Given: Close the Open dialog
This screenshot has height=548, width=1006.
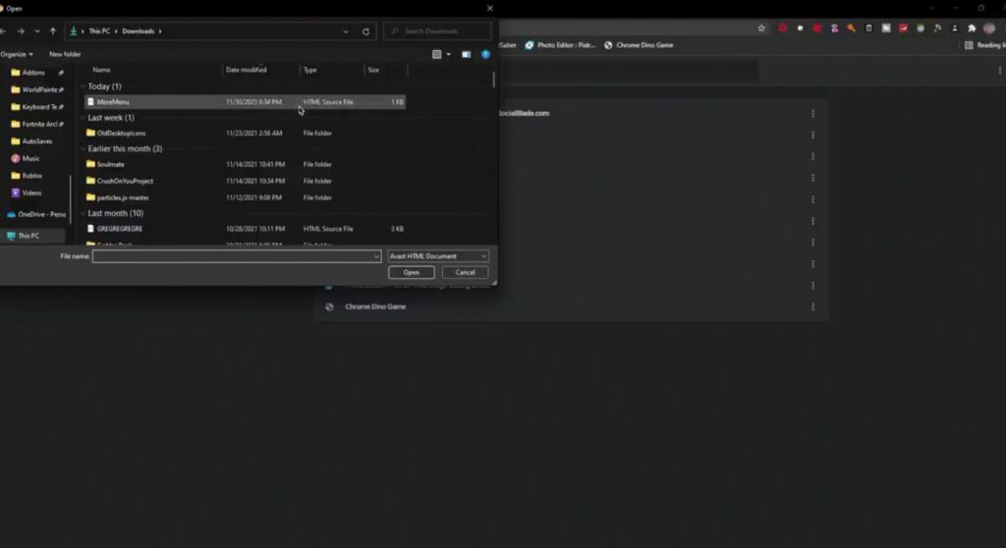Looking at the screenshot, I should click(x=490, y=8).
